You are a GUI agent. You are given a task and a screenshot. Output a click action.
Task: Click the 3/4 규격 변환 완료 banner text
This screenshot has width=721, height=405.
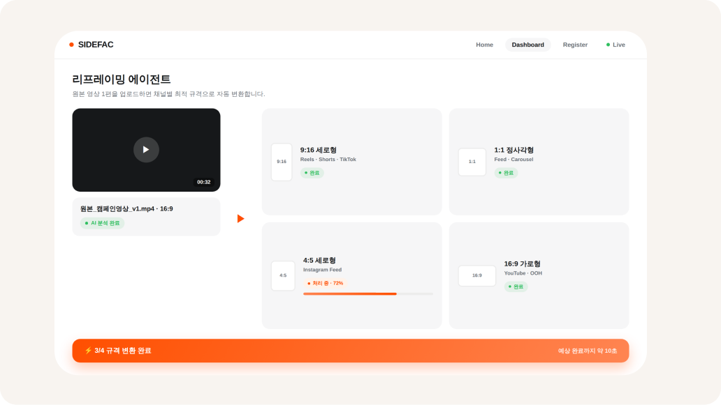pyautogui.click(x=123, y=351)
